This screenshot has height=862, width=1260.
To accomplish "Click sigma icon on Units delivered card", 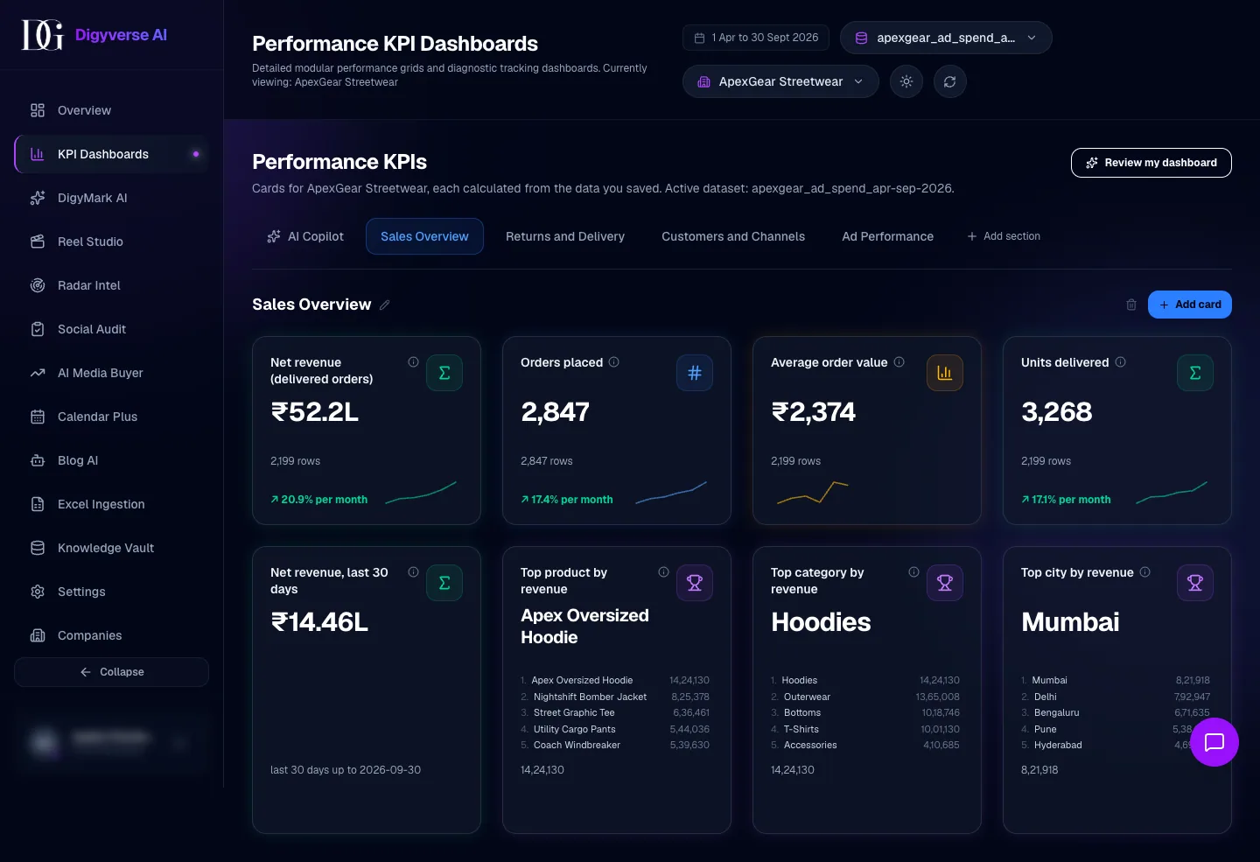I will pyautogui.click(x=1195, y=373).
